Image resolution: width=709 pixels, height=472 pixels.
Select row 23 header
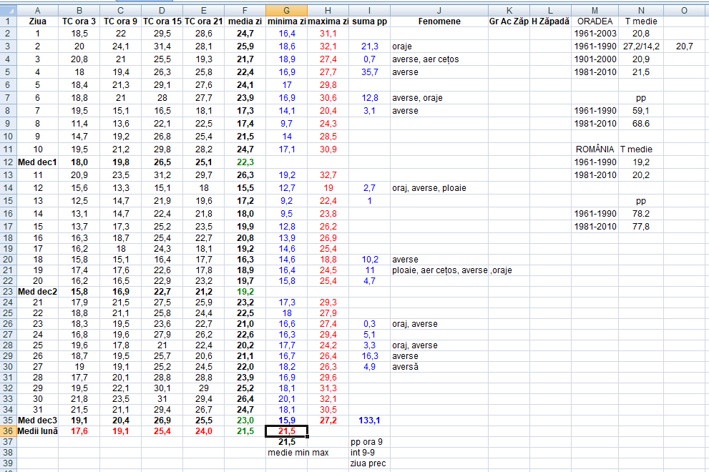coord(8,292)
